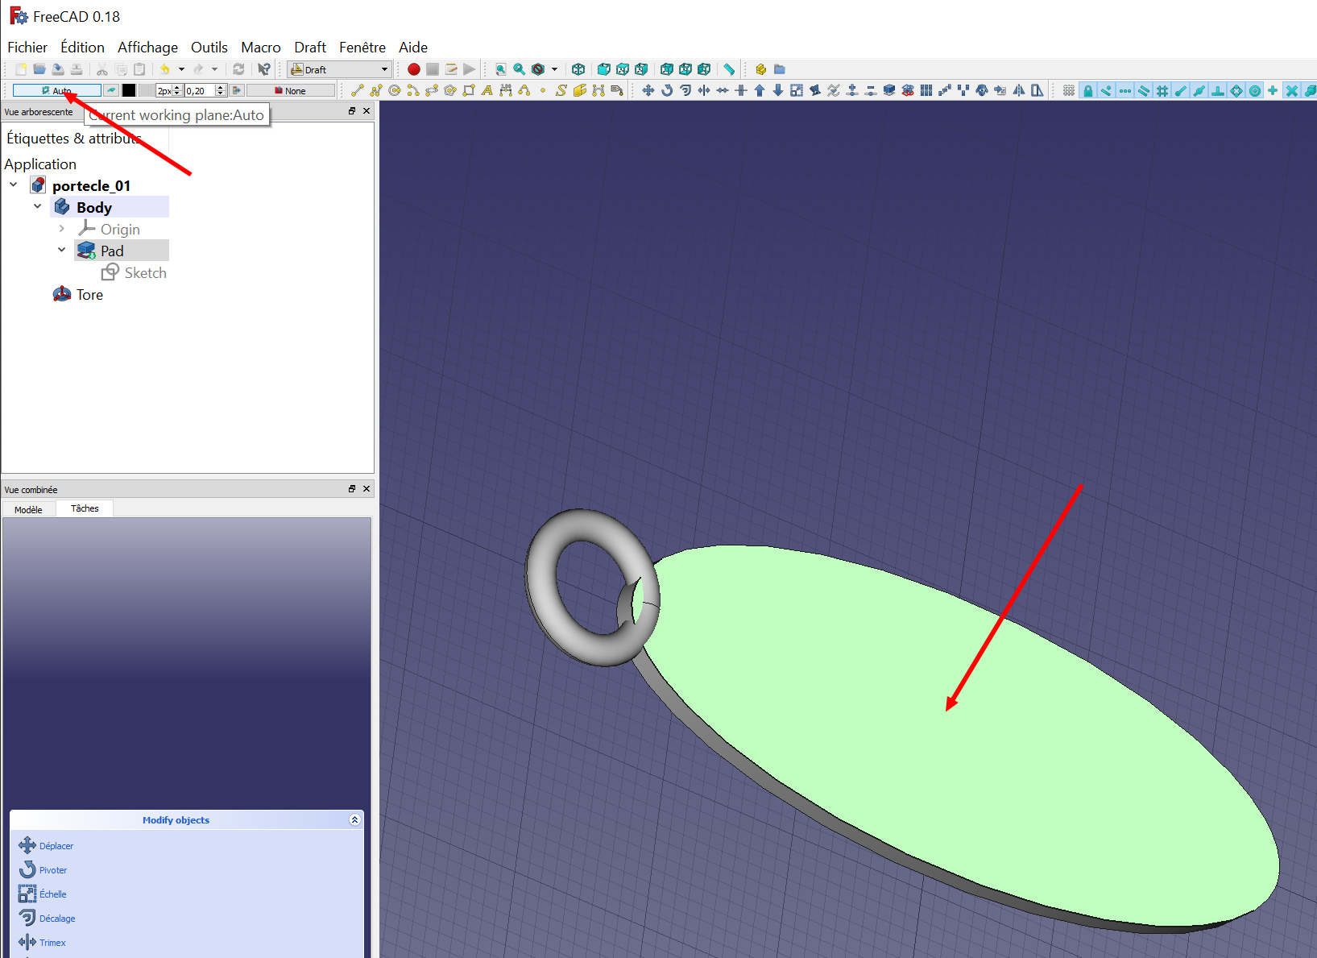This screenshot has width=1317, height=958.
Task: Open the Affichage menu
Action: (147, 47)
